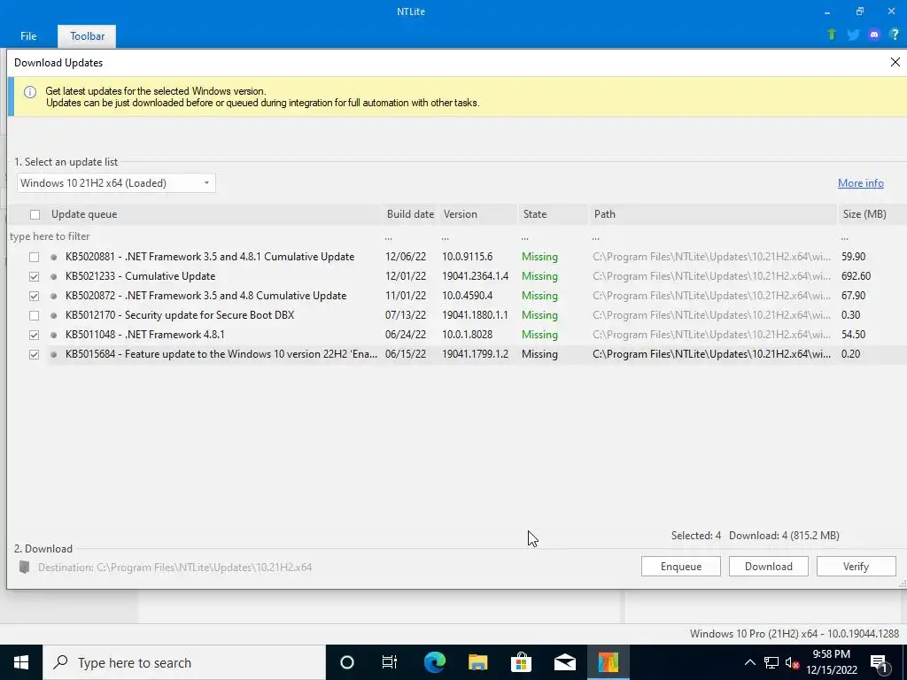This screenshot has width=907, height=680.
Task: Uncheck the KB5020872 update checkbox
Action: click(35, 296)
